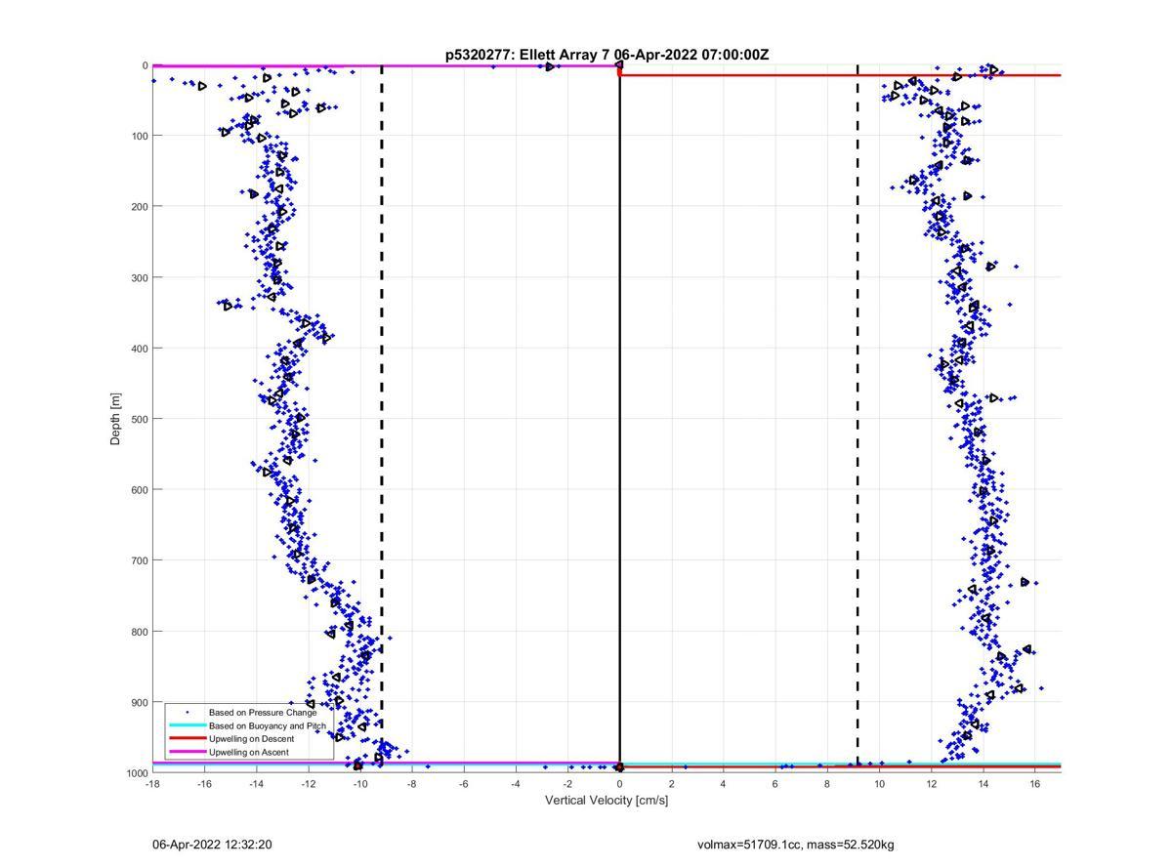Screen dimensions: 1172x868
Task: Click velocity axis tick label -8
Action: [411, 784]
